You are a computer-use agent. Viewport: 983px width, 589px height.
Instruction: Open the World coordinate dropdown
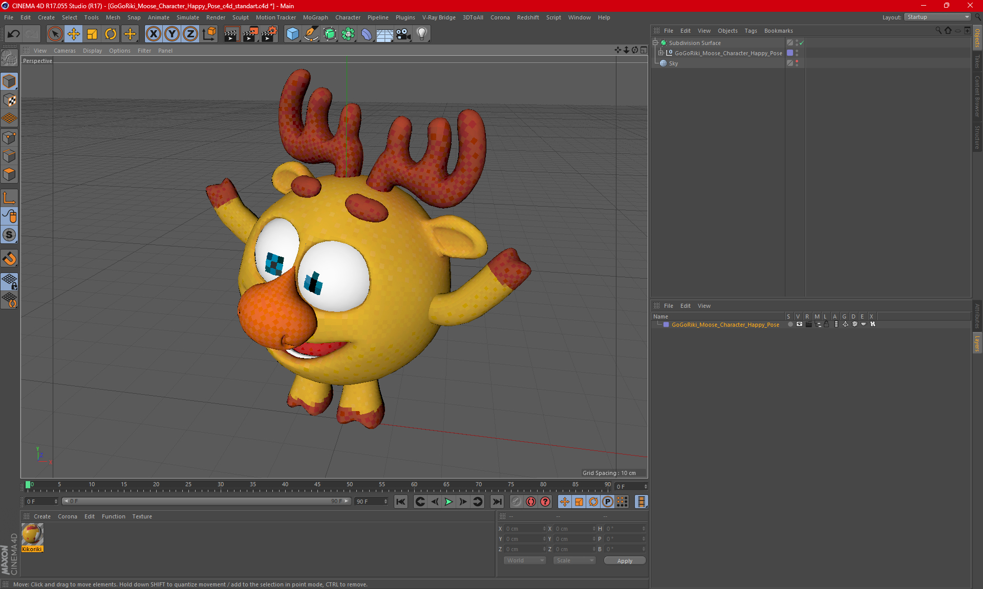[525, 560]
